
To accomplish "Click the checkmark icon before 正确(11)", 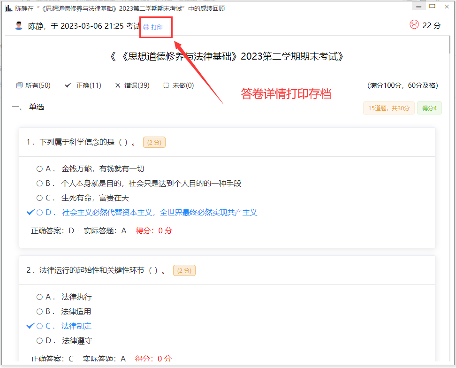I will (x=68, y=85).
